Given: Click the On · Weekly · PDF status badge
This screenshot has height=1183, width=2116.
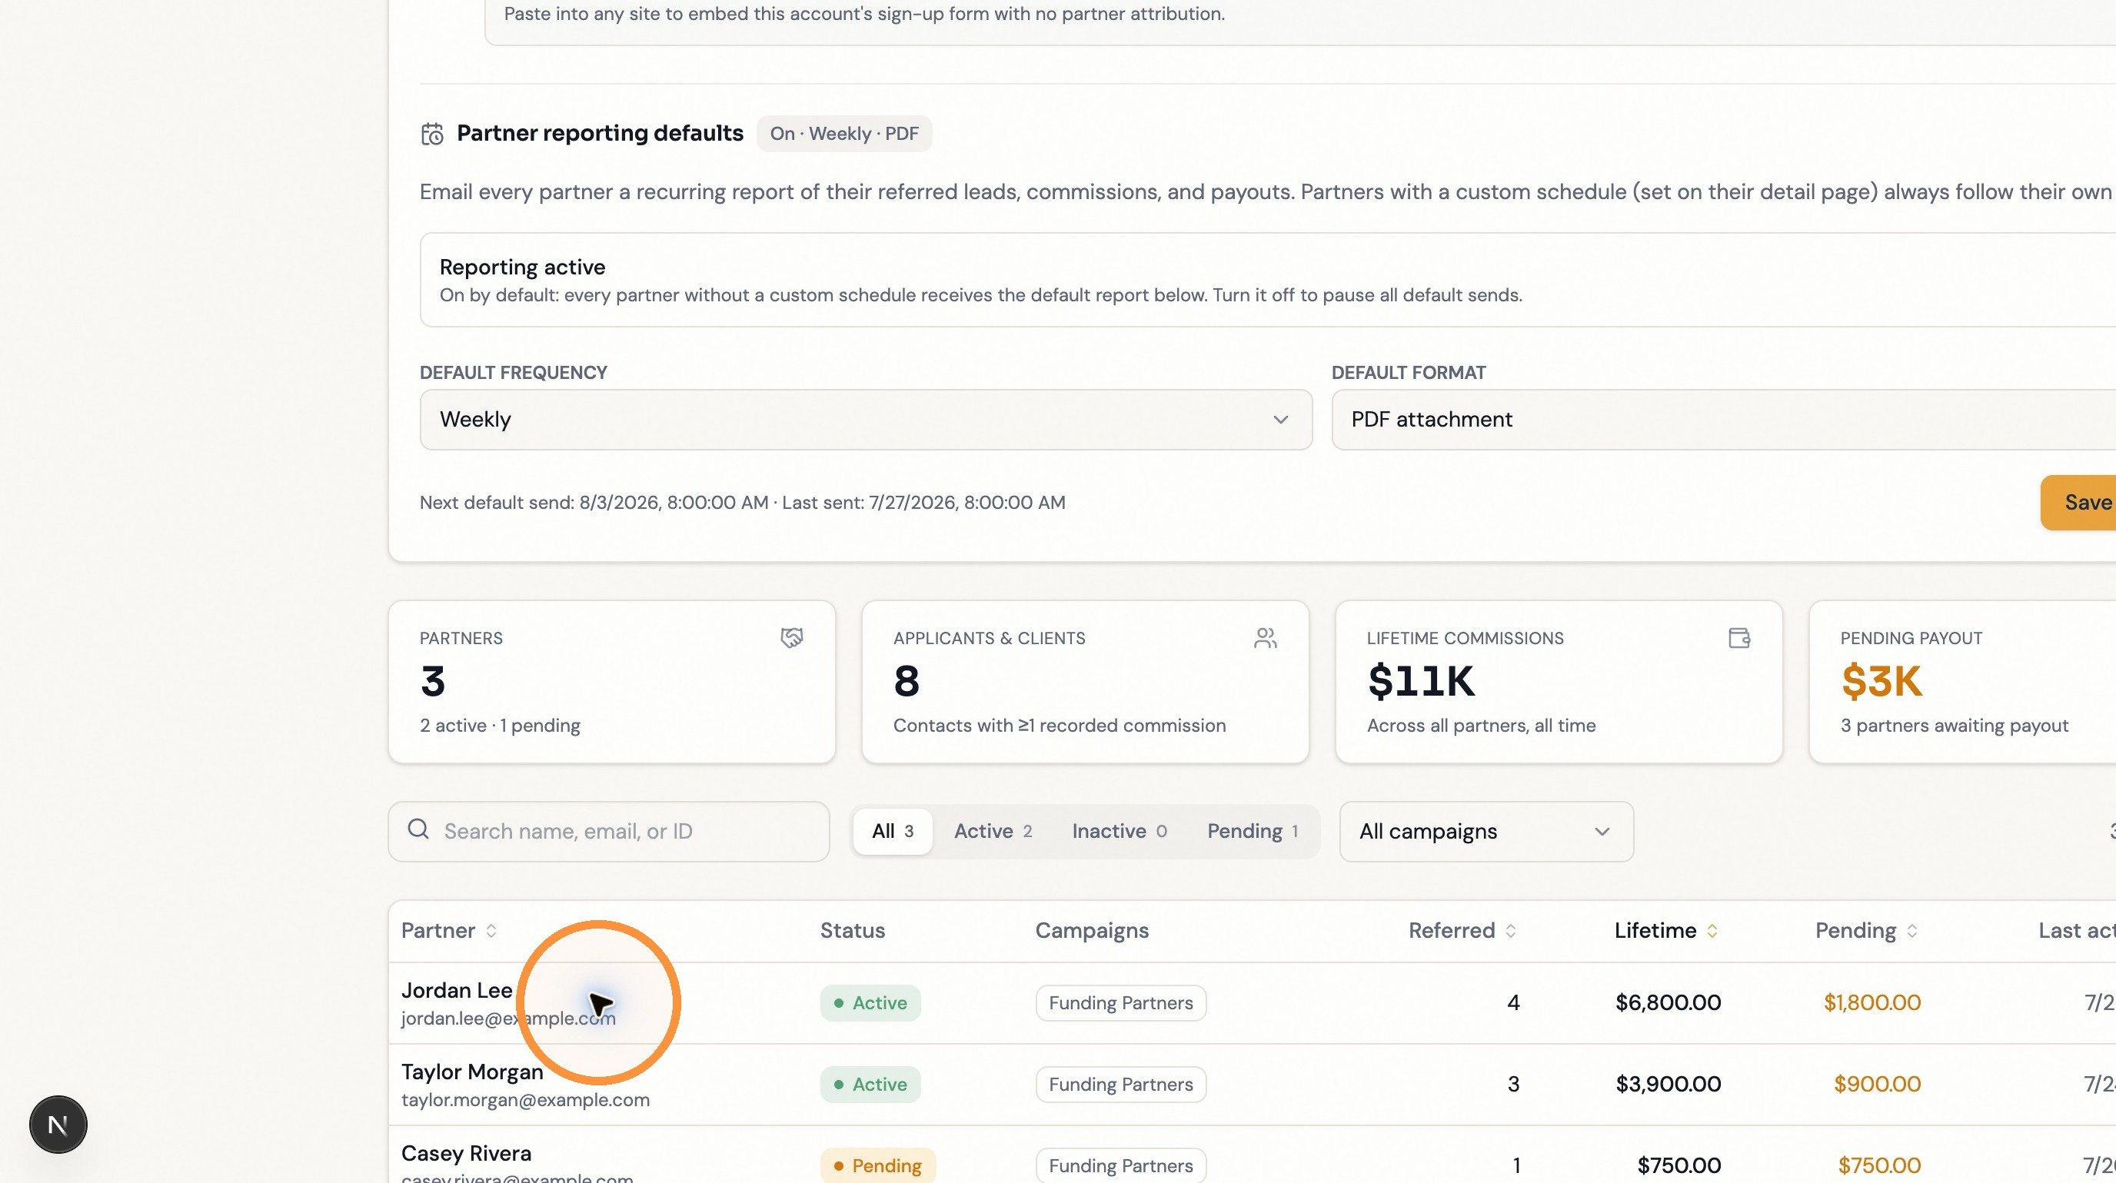Looking at the screenshot, I should tap(843, 134).
